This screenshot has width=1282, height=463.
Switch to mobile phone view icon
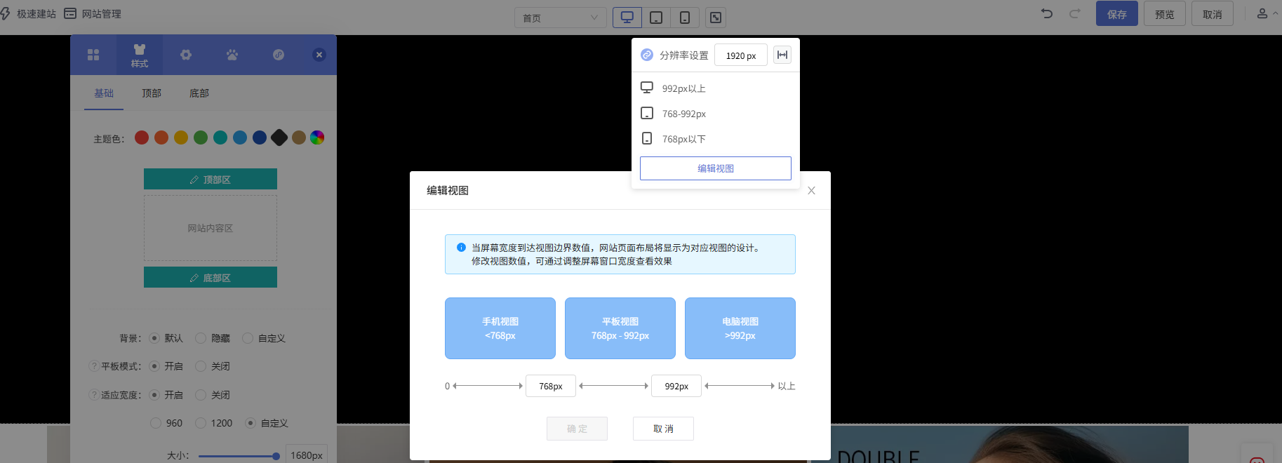point(685,18)
